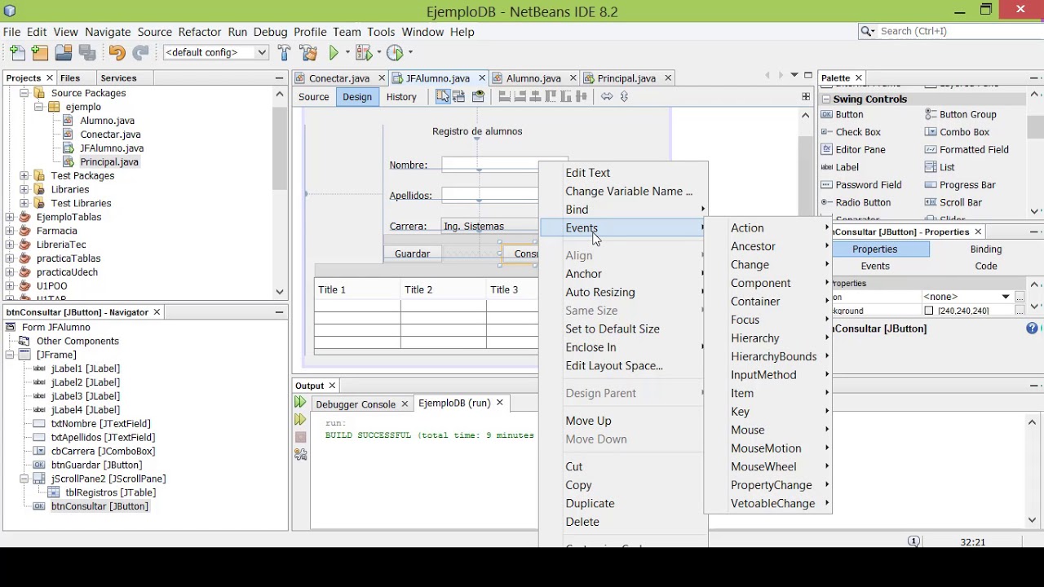Viewport: 1044px width, 587px height.
Task: Select JFAlumno.java in Projects tree
Action: point(112,148)
